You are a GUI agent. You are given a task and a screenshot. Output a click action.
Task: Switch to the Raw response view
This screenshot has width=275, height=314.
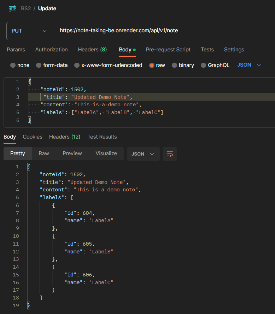(43, 153)
